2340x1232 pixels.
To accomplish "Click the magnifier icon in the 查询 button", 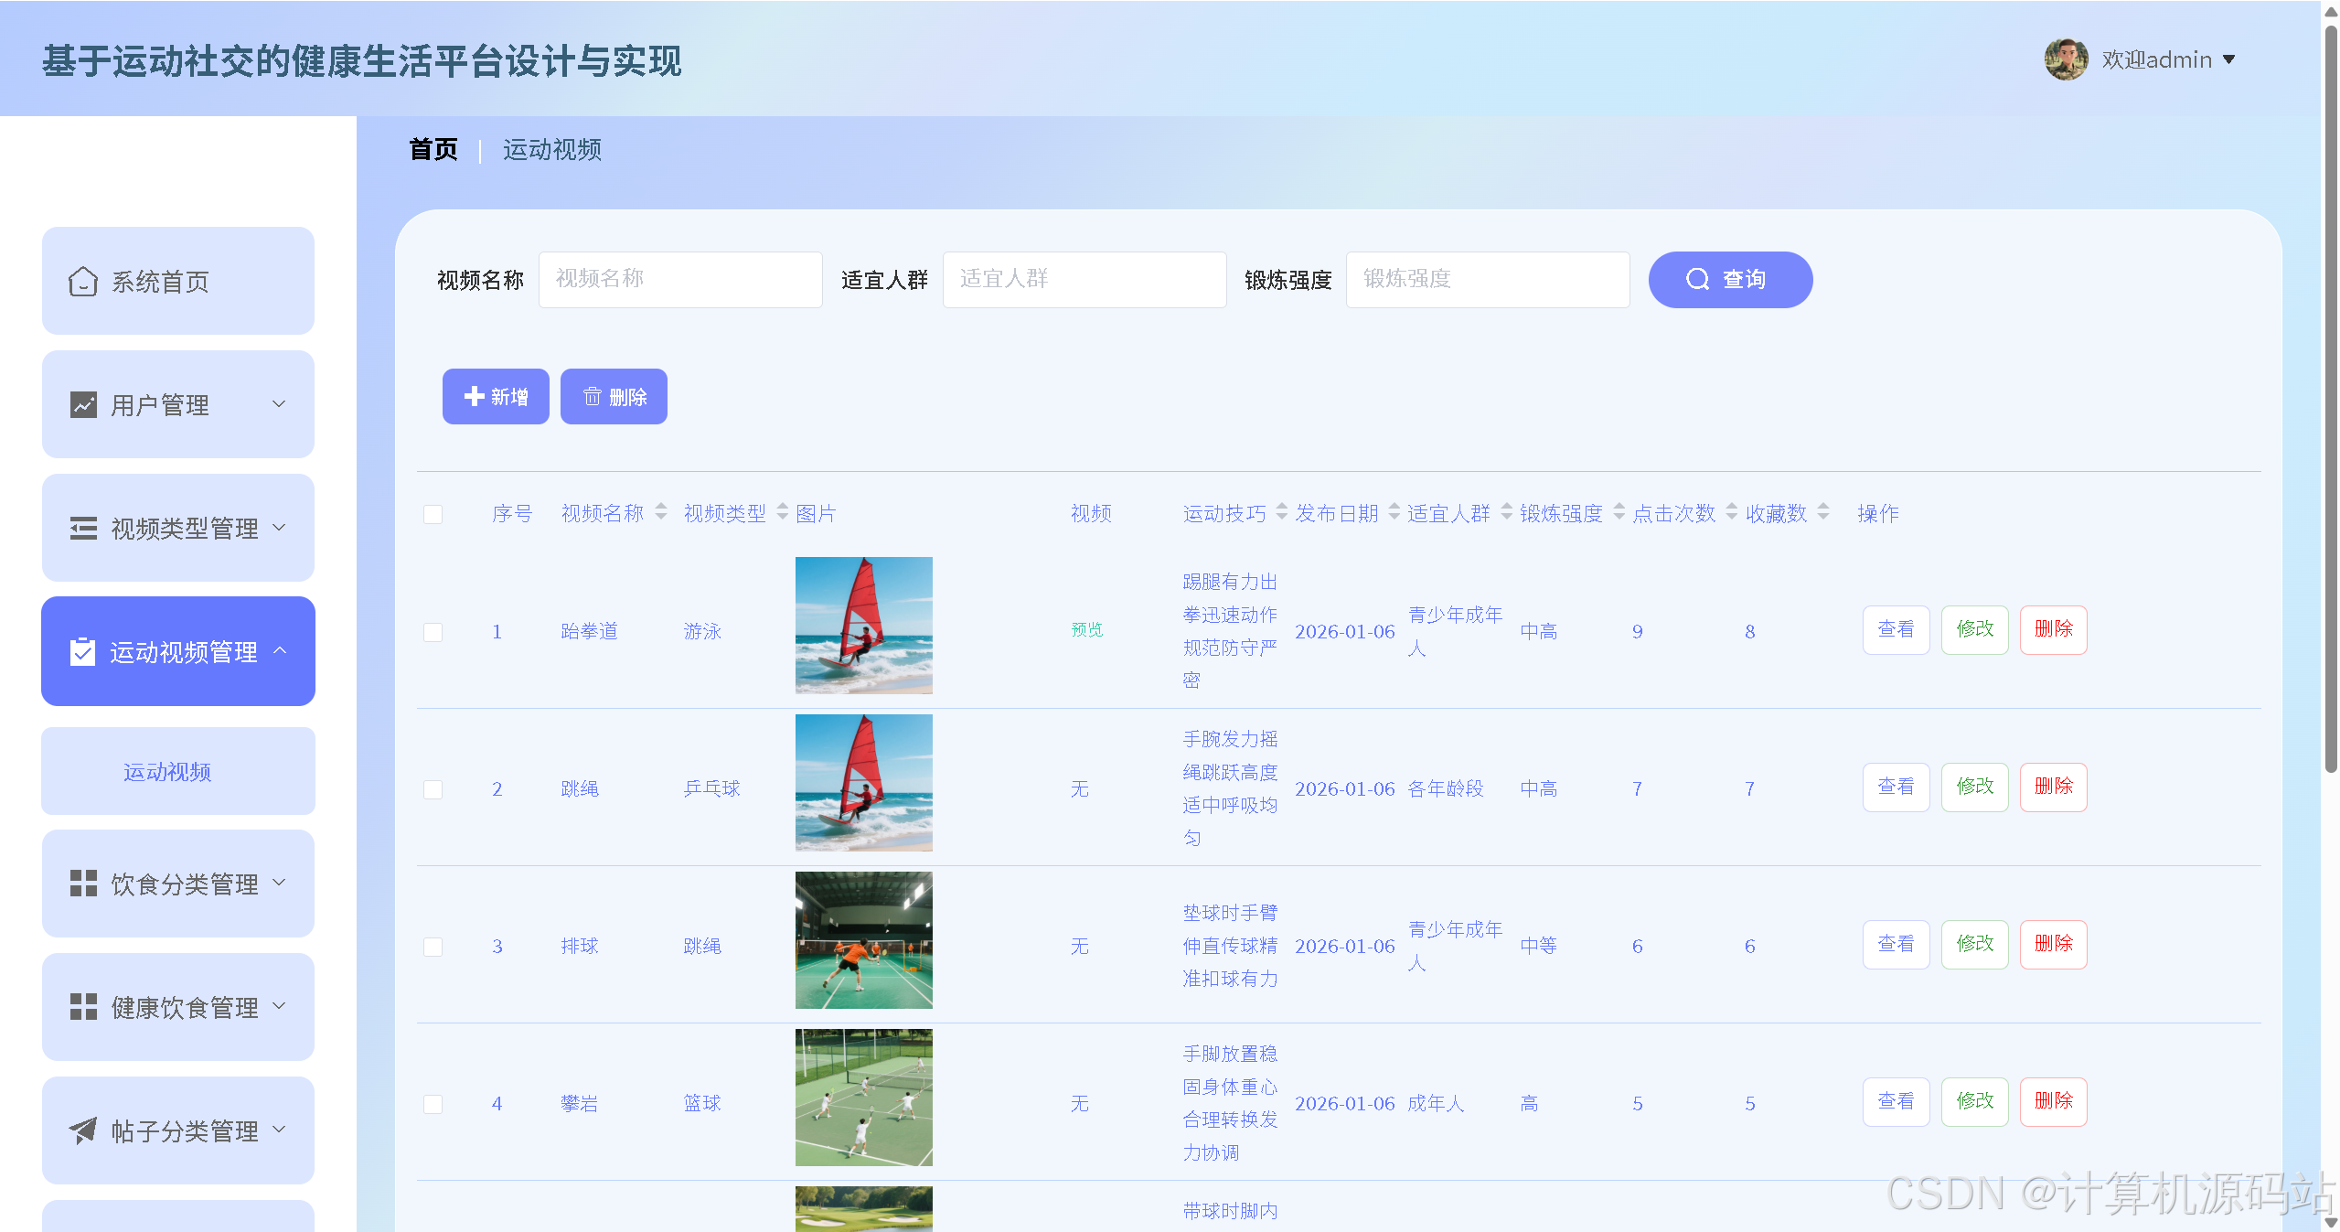I will (x=1697, y=279).
